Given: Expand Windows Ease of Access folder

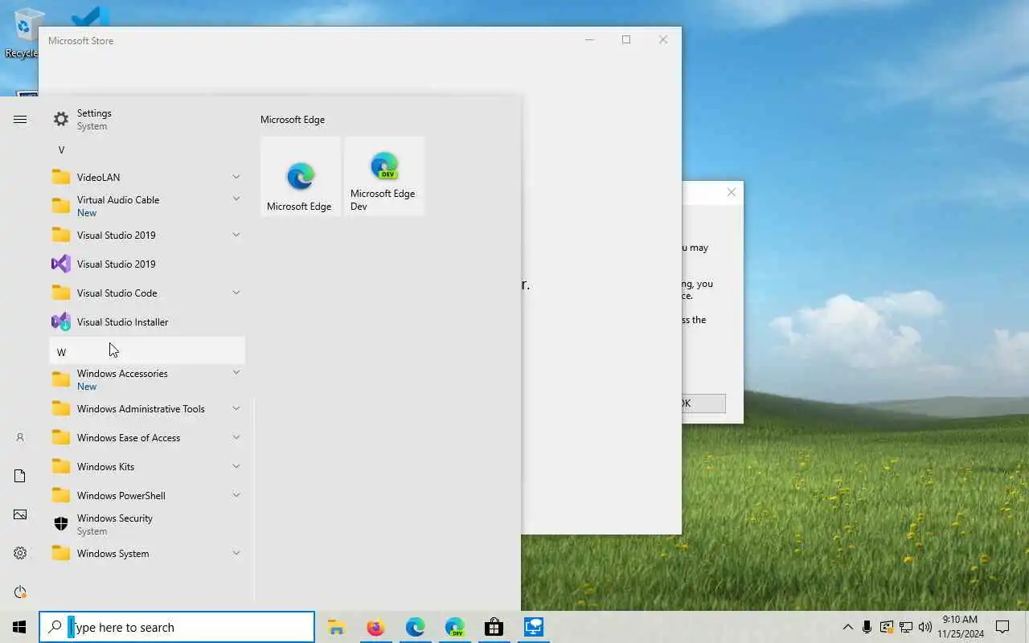Looking at the screenshot, I should [x=147, y=437].
